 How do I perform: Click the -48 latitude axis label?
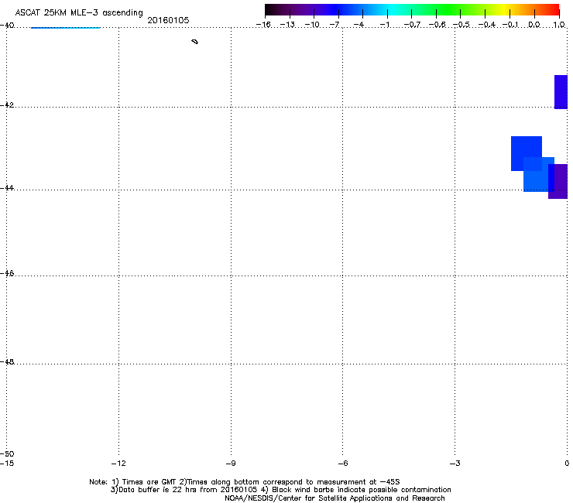point(7,361)
